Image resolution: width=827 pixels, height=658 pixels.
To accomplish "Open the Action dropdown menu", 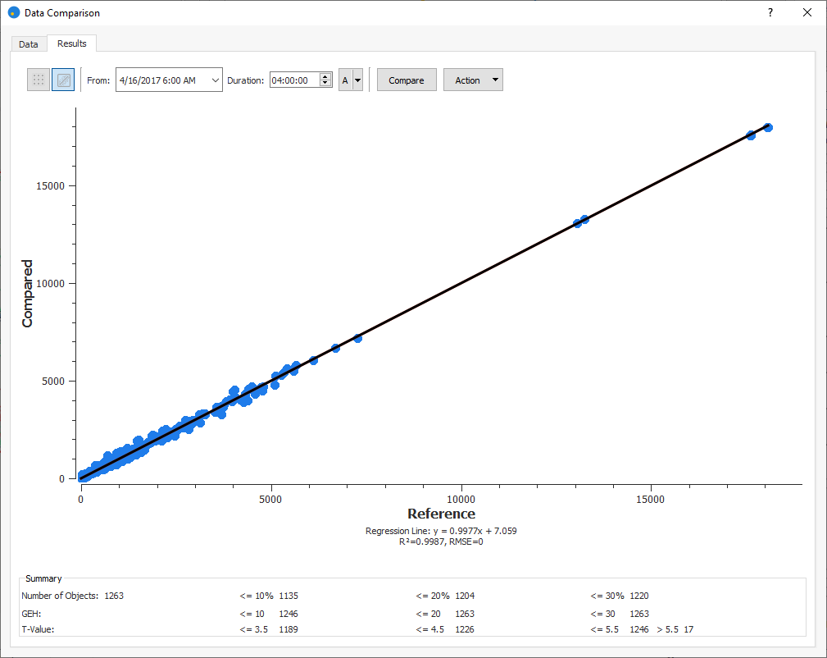I will point(473,80).
